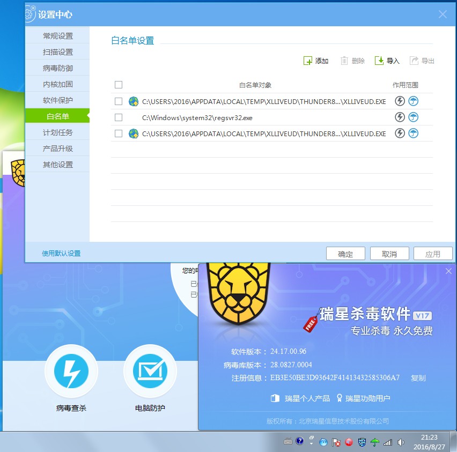457x452 pixels.
Task: Click the 瑞星个人产品 product icon
Action: pos(275,398)
